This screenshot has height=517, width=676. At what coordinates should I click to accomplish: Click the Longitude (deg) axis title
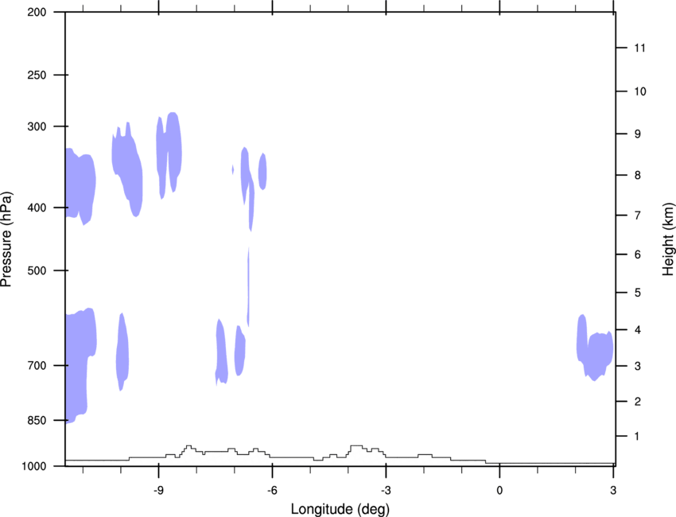[x=340, y=509]
